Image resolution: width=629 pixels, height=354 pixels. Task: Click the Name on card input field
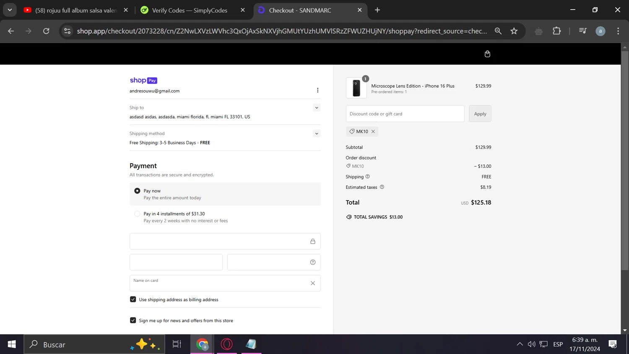click(225, 283)
